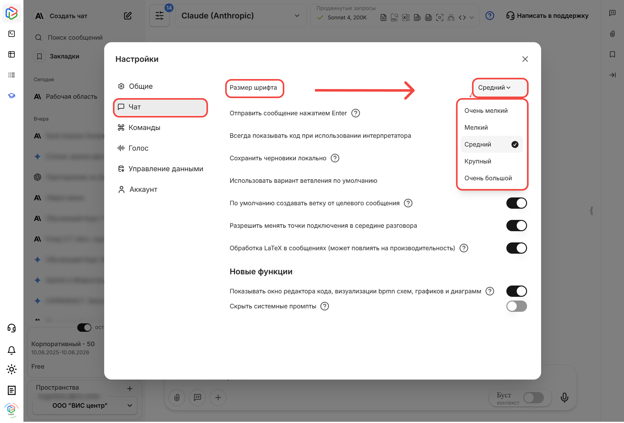The width and height of the screenshot is (624, 423).
Task: Toggle По умолчанию создавать ветку от целевого сообщения
Action: click(x=517, y=203)
